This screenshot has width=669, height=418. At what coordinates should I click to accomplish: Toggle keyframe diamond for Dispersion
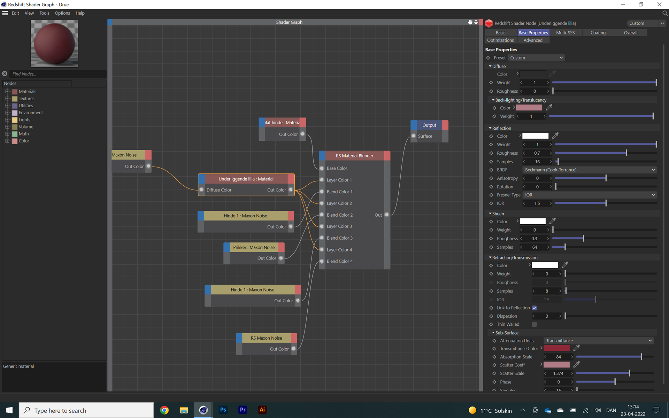491,316
